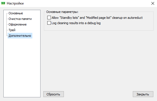
Task: Click 'Log cleaning results' label text
Action: coord(76,23)
